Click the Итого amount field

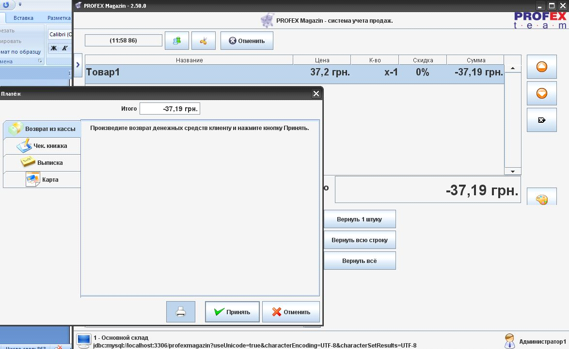point(170,109)
